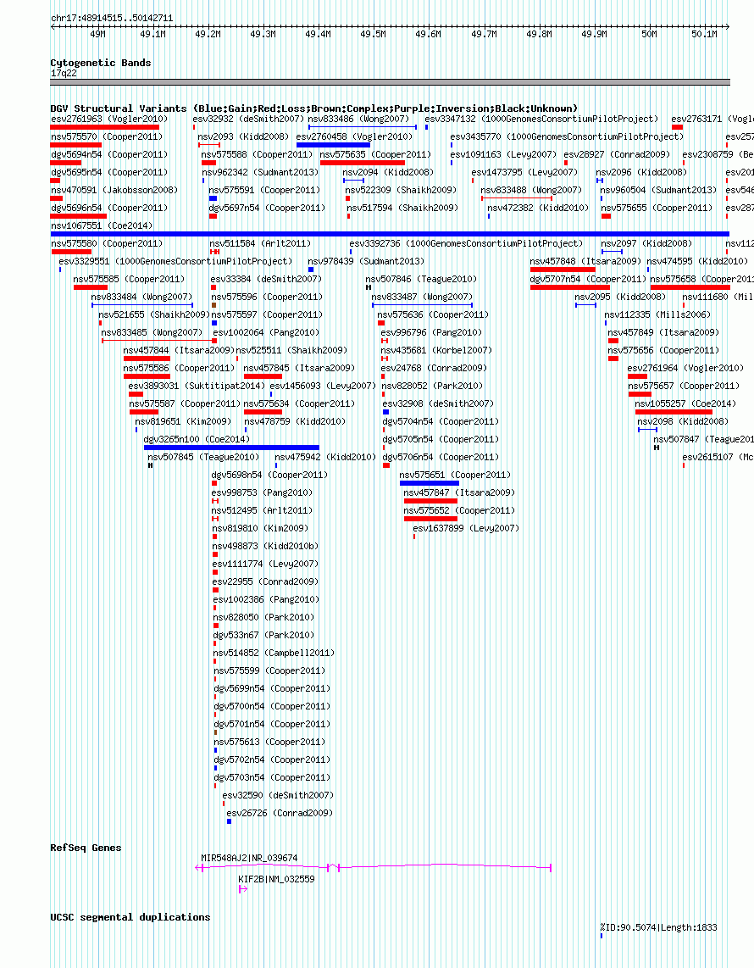Click nsv575636 (Cooper2011) variant label

tap(433, 314)
